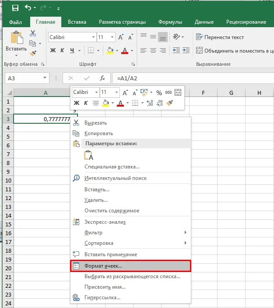274x308 pixels.
Task: Click merge cells icon in mini toolbar
Action: point(178,92)
